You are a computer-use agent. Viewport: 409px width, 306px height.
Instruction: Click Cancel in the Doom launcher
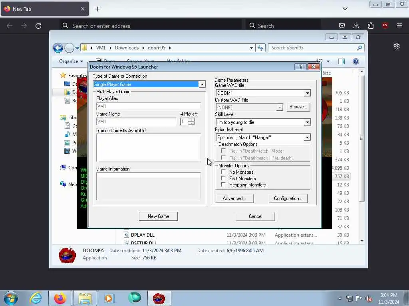255,216
